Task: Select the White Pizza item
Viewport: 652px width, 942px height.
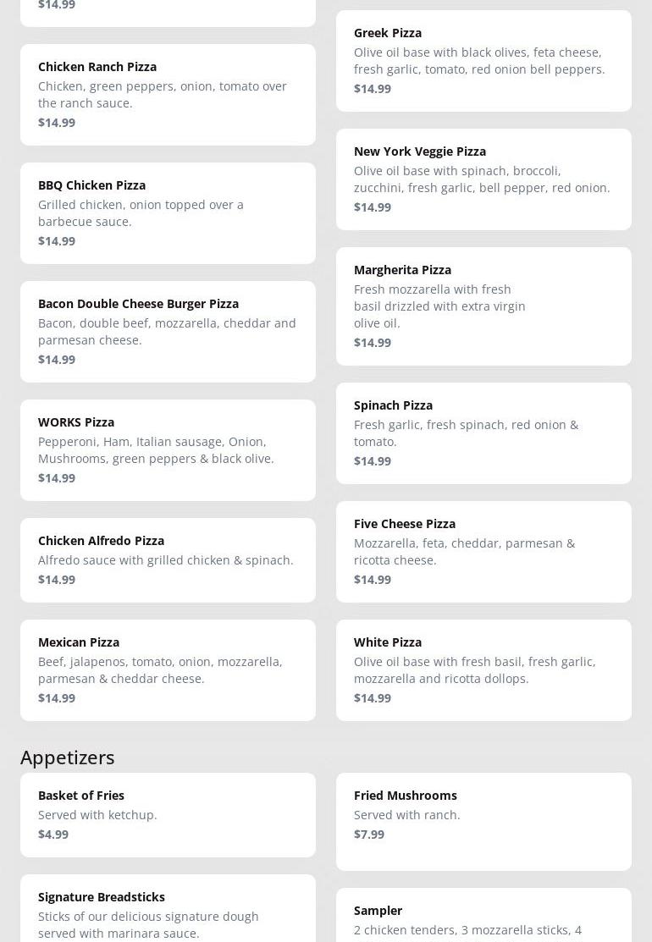Action: point(483,669)
